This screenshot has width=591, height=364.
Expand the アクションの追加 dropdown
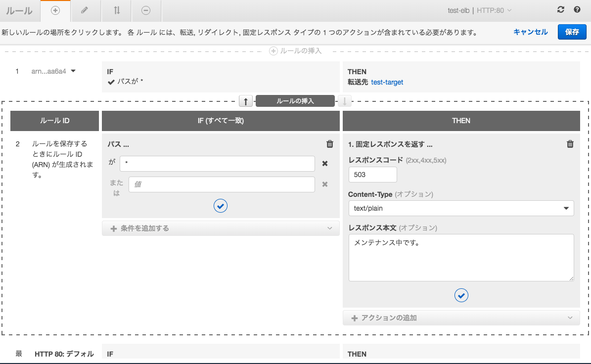[461, 318]
